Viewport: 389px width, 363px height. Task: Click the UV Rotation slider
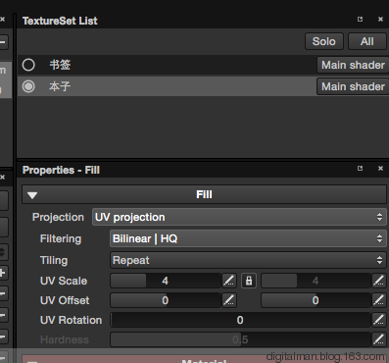pyautogui.click(x=241, y=320)
